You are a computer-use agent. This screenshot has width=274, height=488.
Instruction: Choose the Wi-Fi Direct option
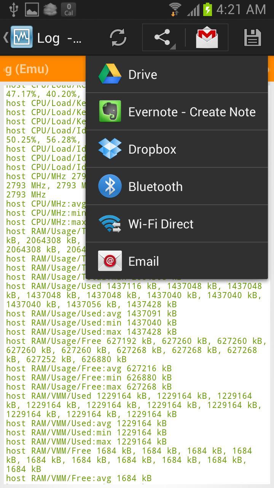click(177, 224)
